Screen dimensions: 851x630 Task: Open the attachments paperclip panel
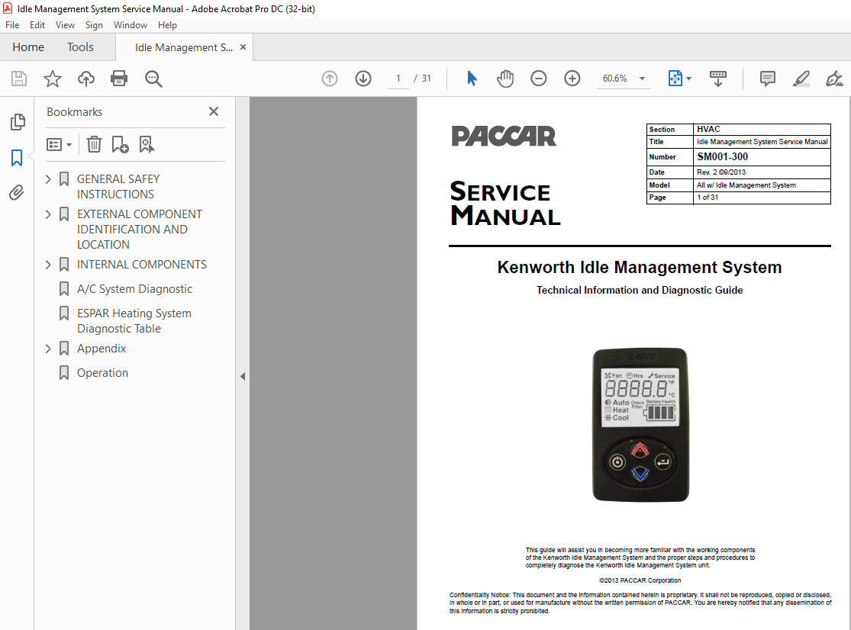[x=17, y=192]
